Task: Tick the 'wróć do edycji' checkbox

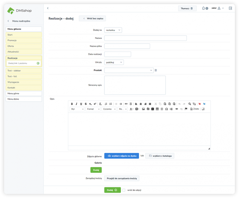Action: [x=124, y=190]
